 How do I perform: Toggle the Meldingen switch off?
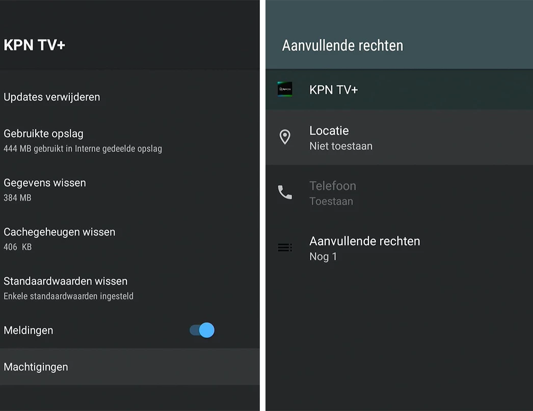click(202, 330)
